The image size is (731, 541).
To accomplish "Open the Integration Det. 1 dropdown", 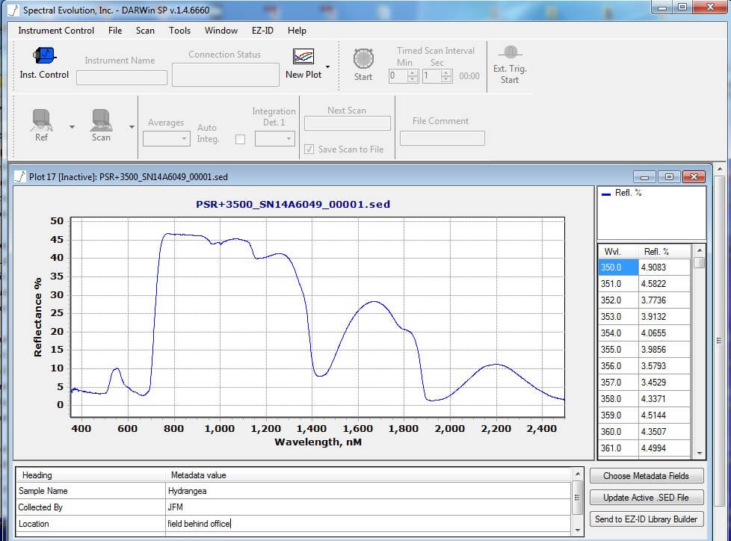I will (274, 139).
